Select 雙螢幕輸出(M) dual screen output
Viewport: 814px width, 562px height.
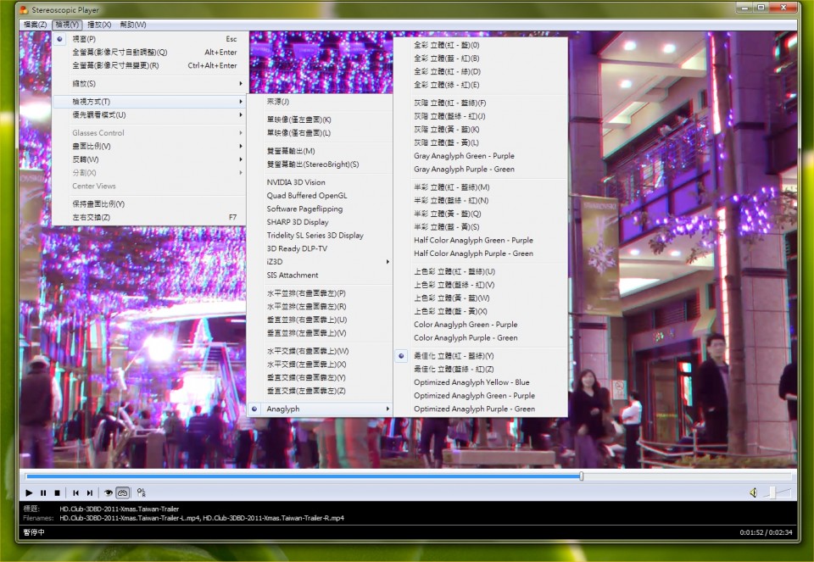coord(320,151)
